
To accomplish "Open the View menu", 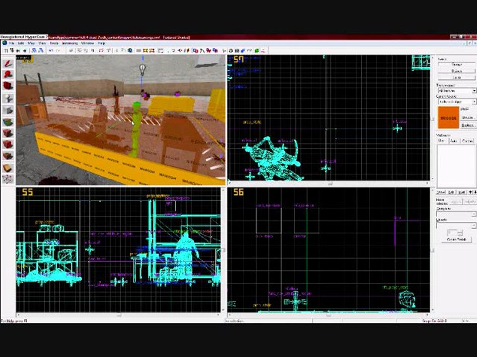I will (42, 43).
